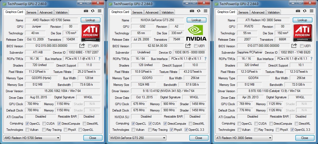Click BIOS share icon in GTS 250 window
The height and width of the screenshot is (144, 318).
tap(188, 46)
